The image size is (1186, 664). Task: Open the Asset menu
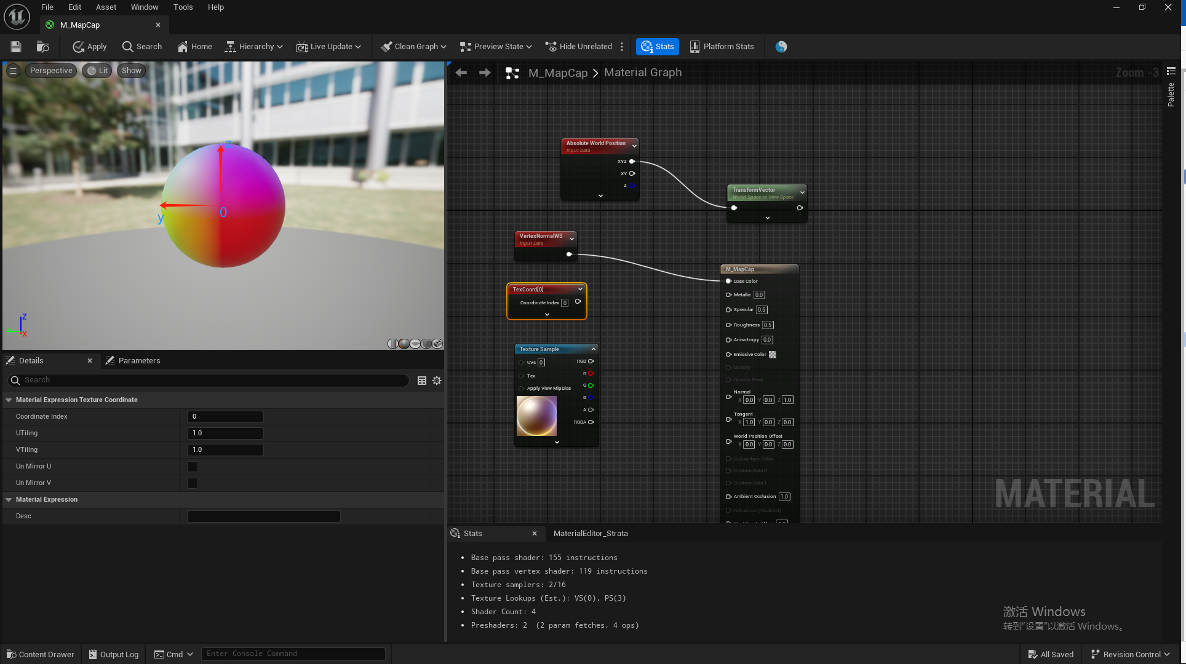pyautogui.click(x=106, y=7)
